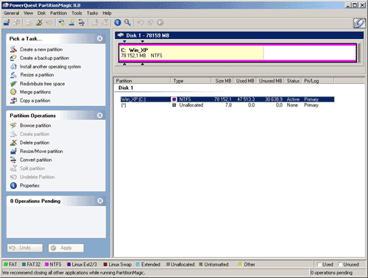Viewport: 368px width, 278px height.
Task: Click the Install another operating system icon
Action: coord(13,66)
